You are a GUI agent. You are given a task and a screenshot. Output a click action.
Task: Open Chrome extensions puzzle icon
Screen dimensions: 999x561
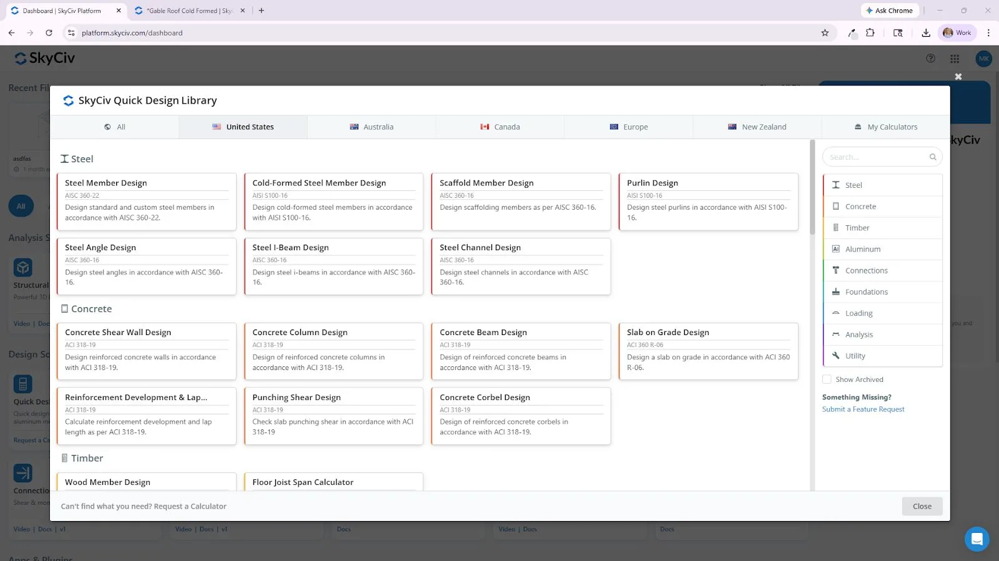[870, 33]
